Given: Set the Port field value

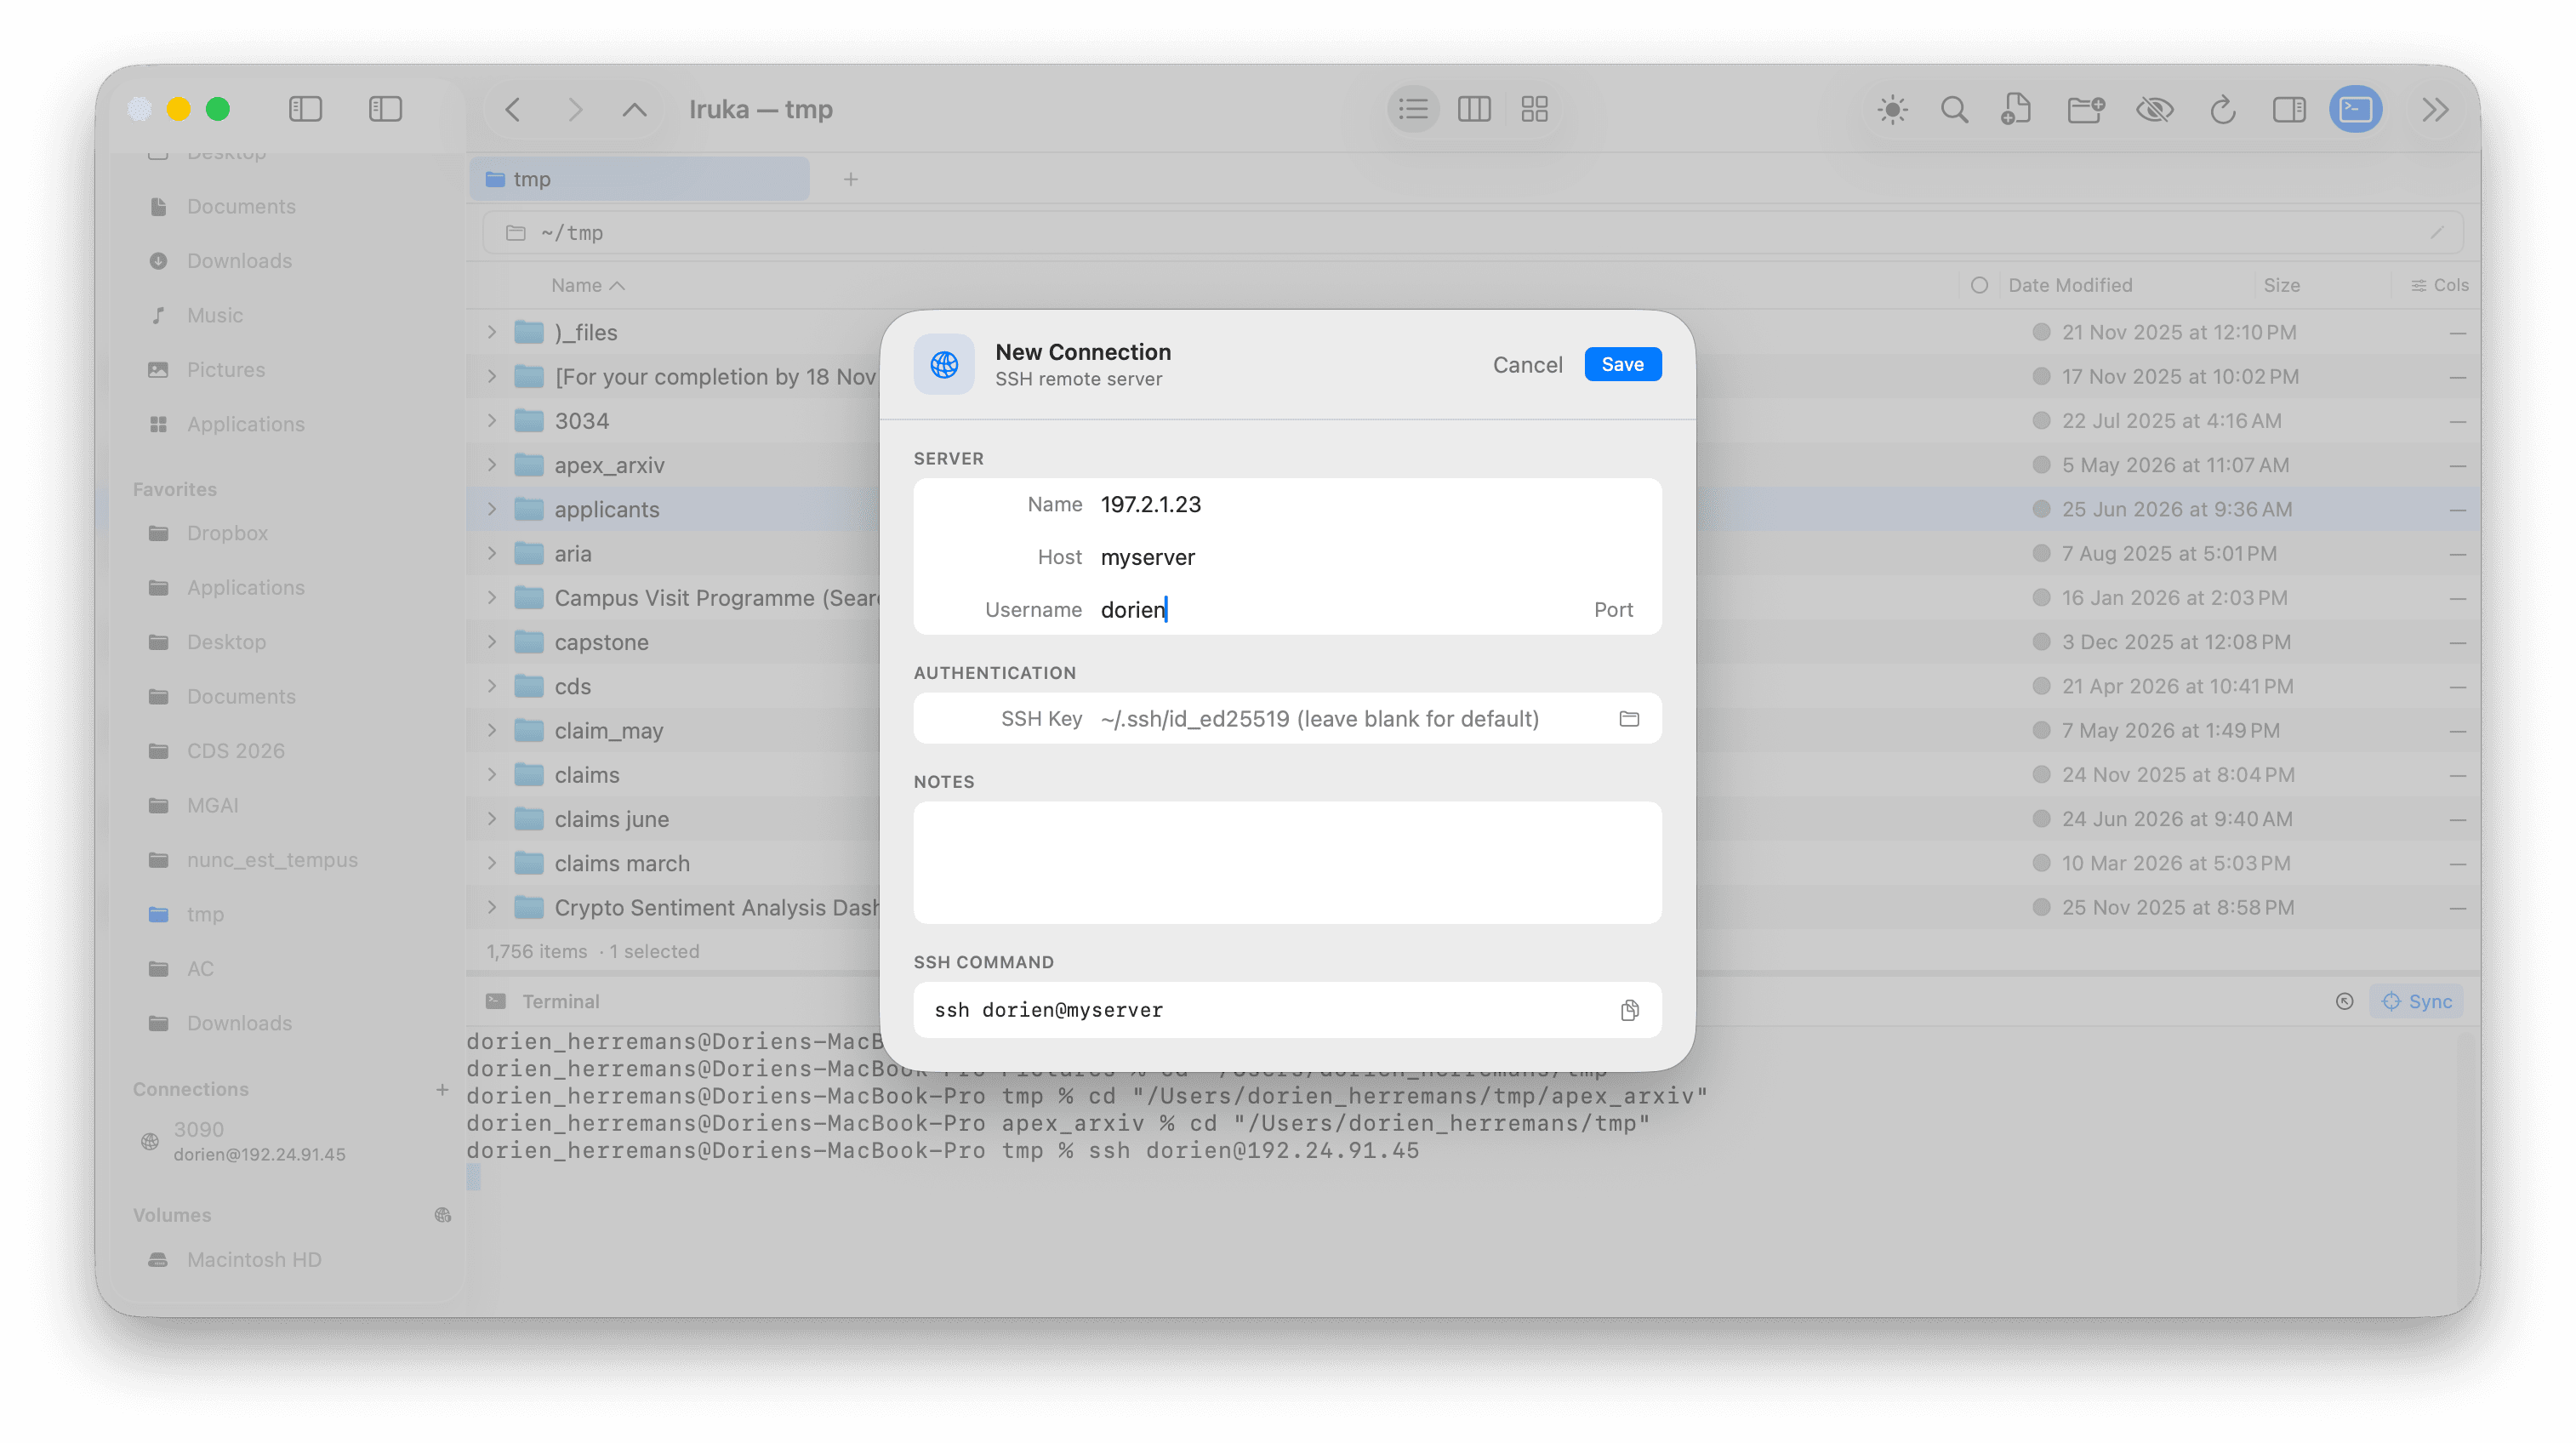Looking at the screenshot, I should [x=1612, y=609].
